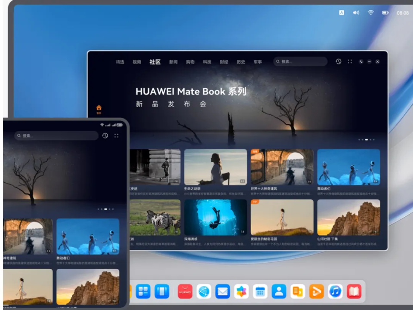Image resolution: width=413 pixels, height=310 pixels.
Task: Click the 搜索 search field in desktop window
Action: (x=300, y=61)
